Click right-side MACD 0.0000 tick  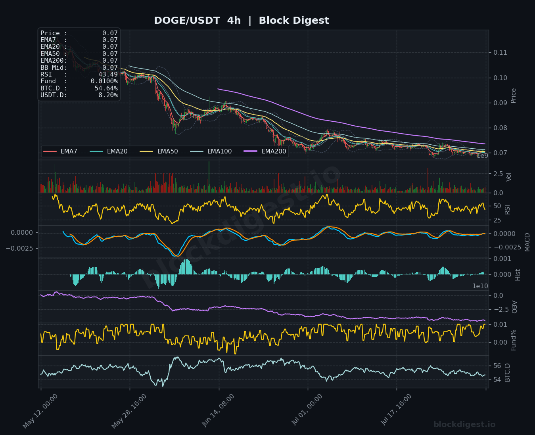[505, 234]
